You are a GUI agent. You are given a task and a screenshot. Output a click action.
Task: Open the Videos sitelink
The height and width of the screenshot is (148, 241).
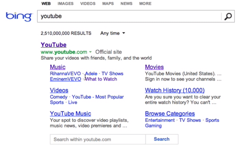(x=59, y=90)
